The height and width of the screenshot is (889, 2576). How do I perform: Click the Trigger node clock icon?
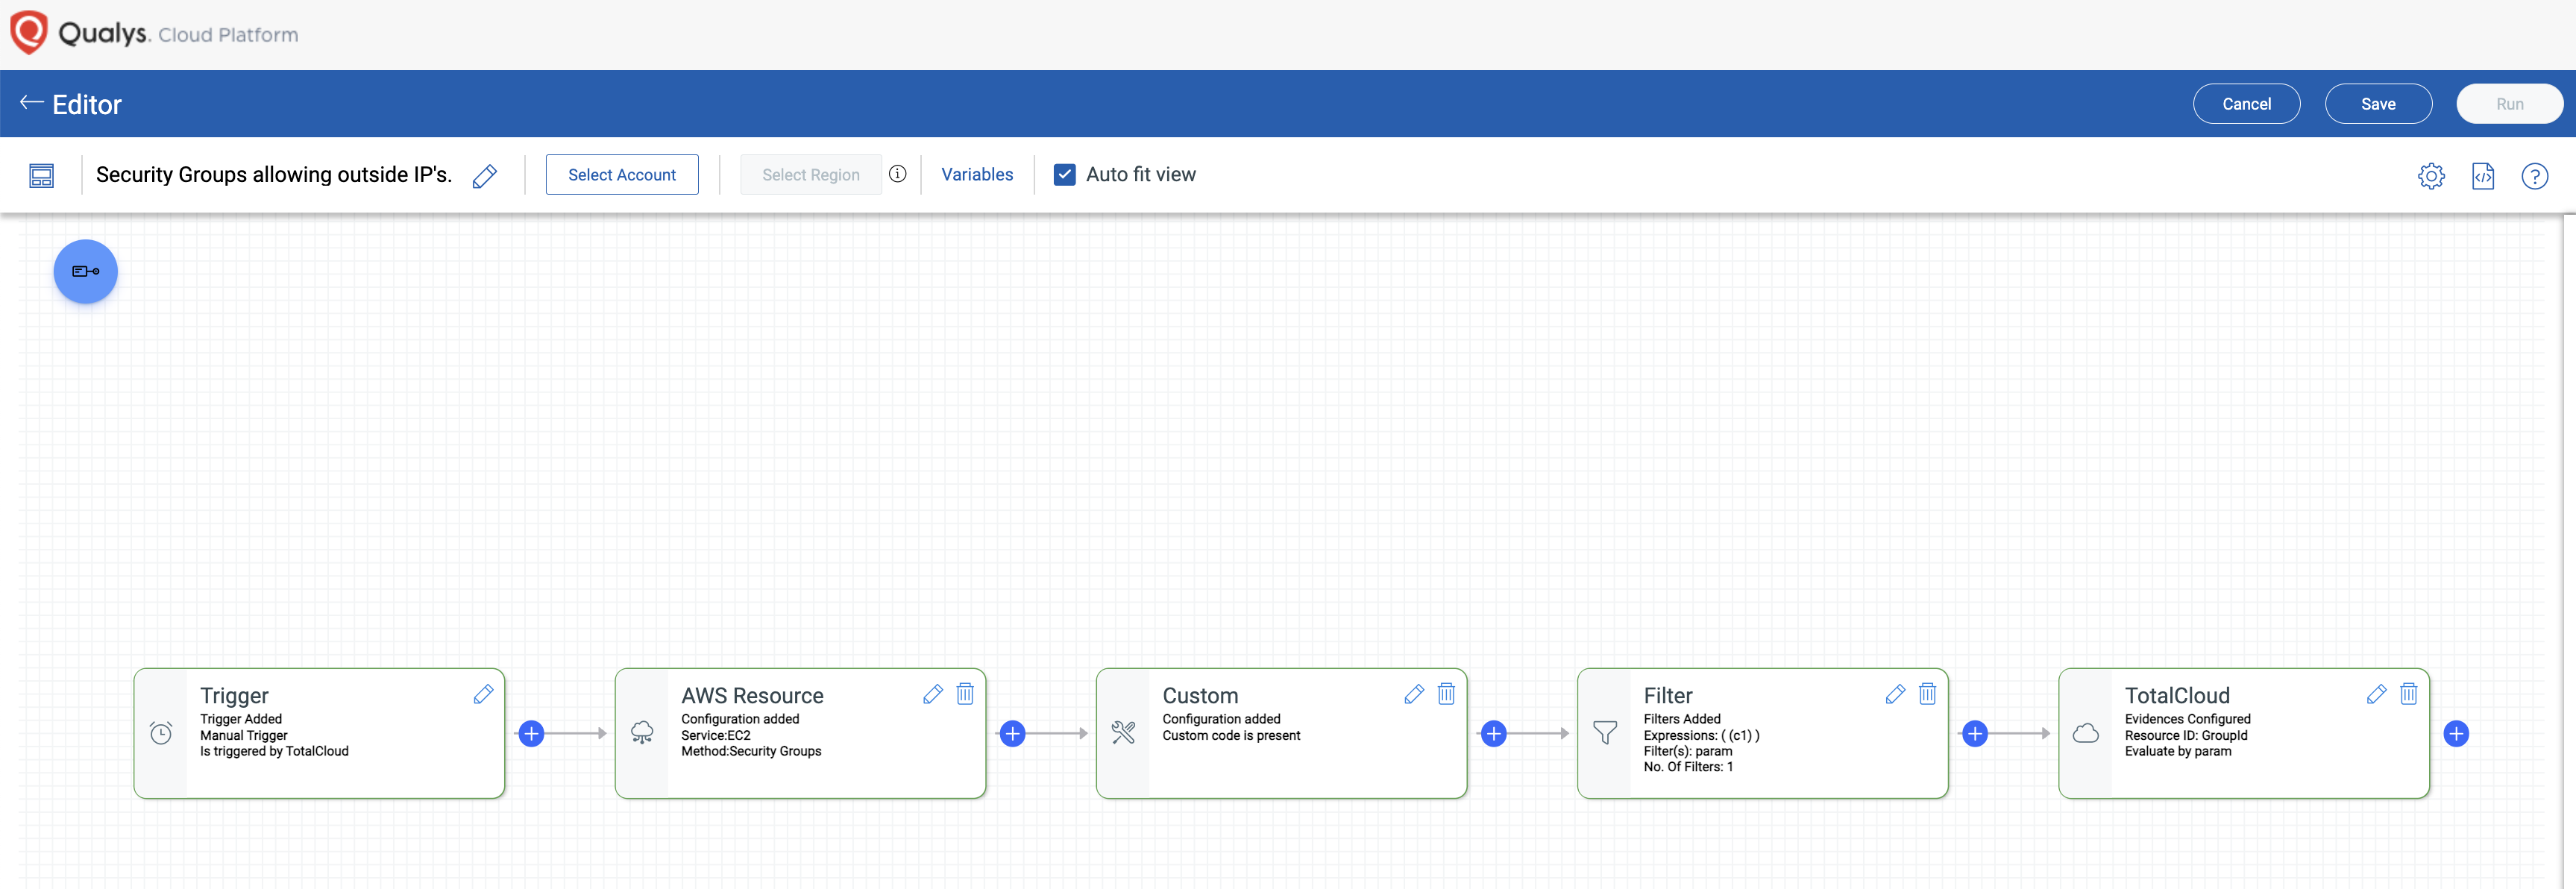click(161, 733)
